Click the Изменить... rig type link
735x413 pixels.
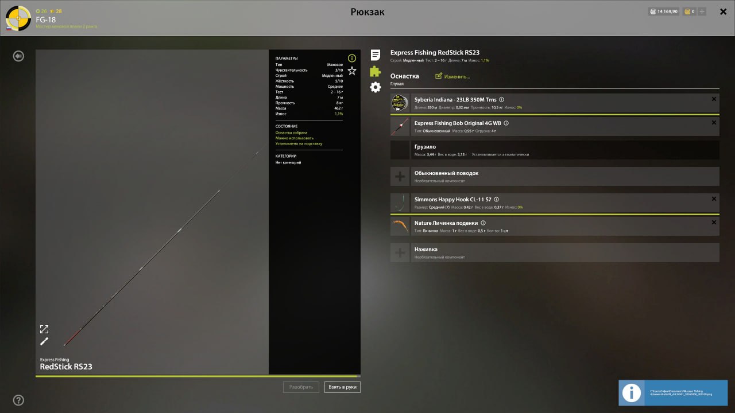click(x=453, y=76)
